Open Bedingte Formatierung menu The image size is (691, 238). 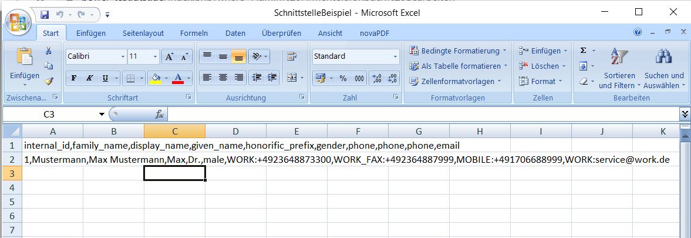[459, 51]
